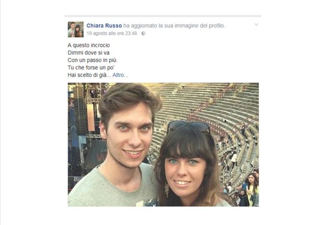Click the woman's dangling earring
The height and width of the screenshot is (225, 329).
(167, 189)
